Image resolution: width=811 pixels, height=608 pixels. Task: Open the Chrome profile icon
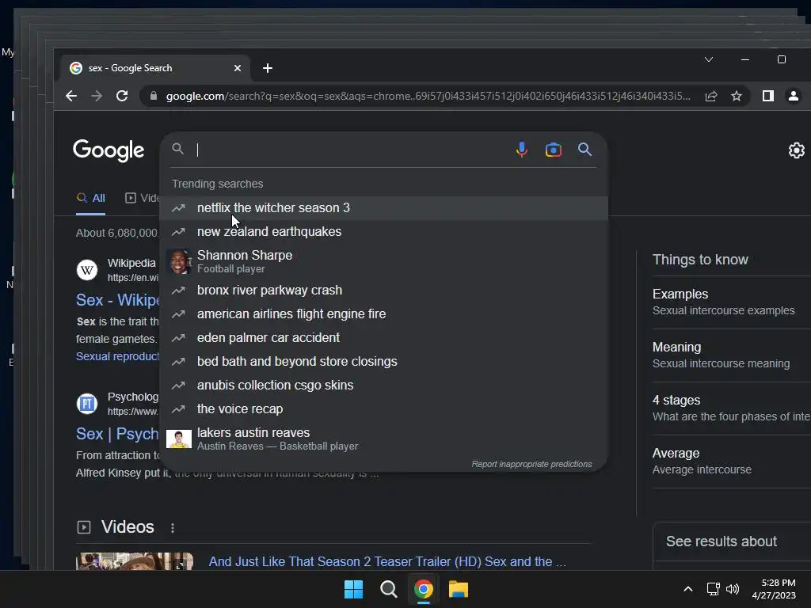click(794, 96)
